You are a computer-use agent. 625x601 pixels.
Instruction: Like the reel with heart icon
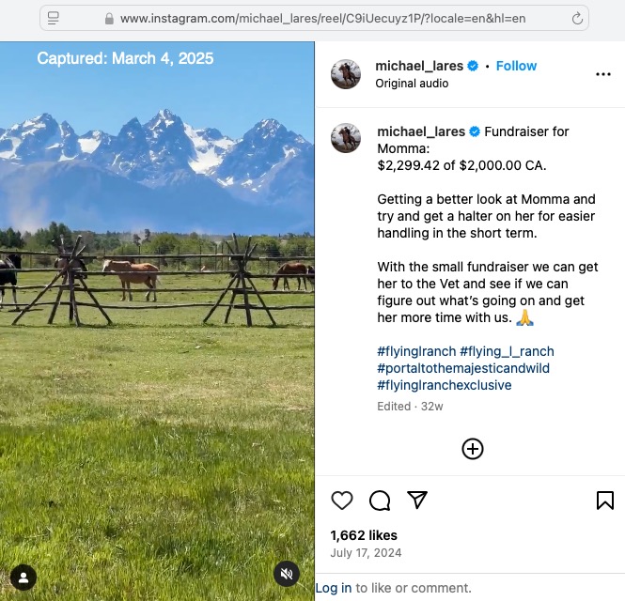[342, 501]
